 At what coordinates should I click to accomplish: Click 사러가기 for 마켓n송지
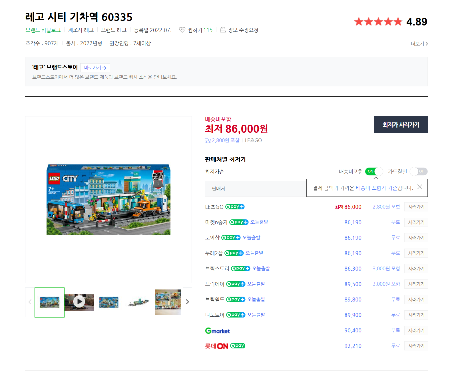coord(416,222)
